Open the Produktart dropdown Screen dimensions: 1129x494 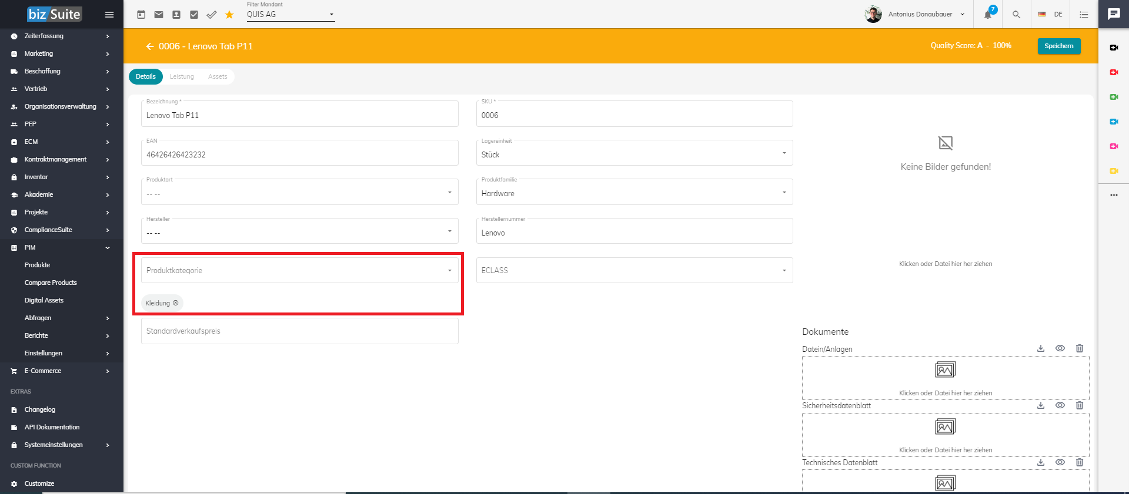click(x=300, y=192)
